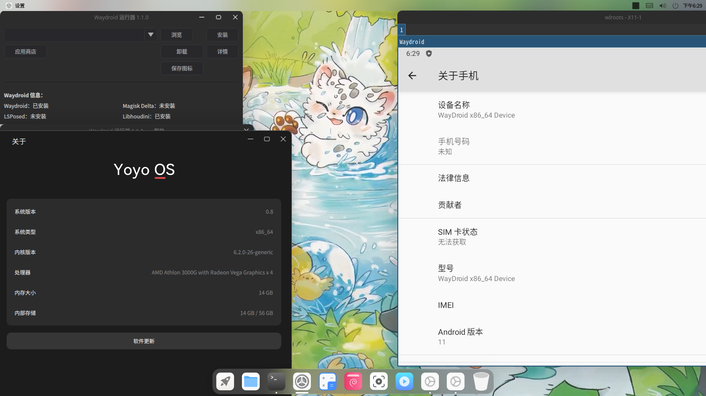Click 软件更新 in the 关于 window

[x=144, y=341]
